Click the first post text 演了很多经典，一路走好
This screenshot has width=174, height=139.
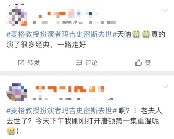pos(46,44)
